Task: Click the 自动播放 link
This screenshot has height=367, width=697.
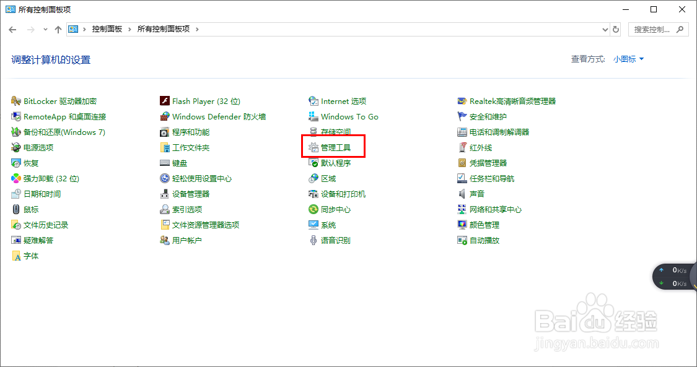Action: tap(484, 240)
